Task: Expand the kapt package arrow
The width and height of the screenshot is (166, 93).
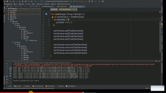Action: point(22,56)
